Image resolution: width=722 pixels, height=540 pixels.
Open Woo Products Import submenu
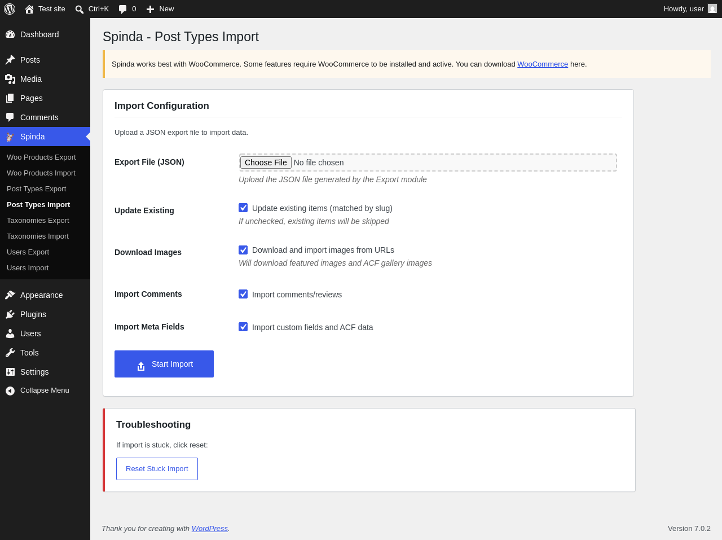(41, 173)
